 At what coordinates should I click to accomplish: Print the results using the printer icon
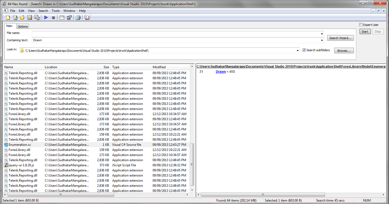click(x=78, y=17)
